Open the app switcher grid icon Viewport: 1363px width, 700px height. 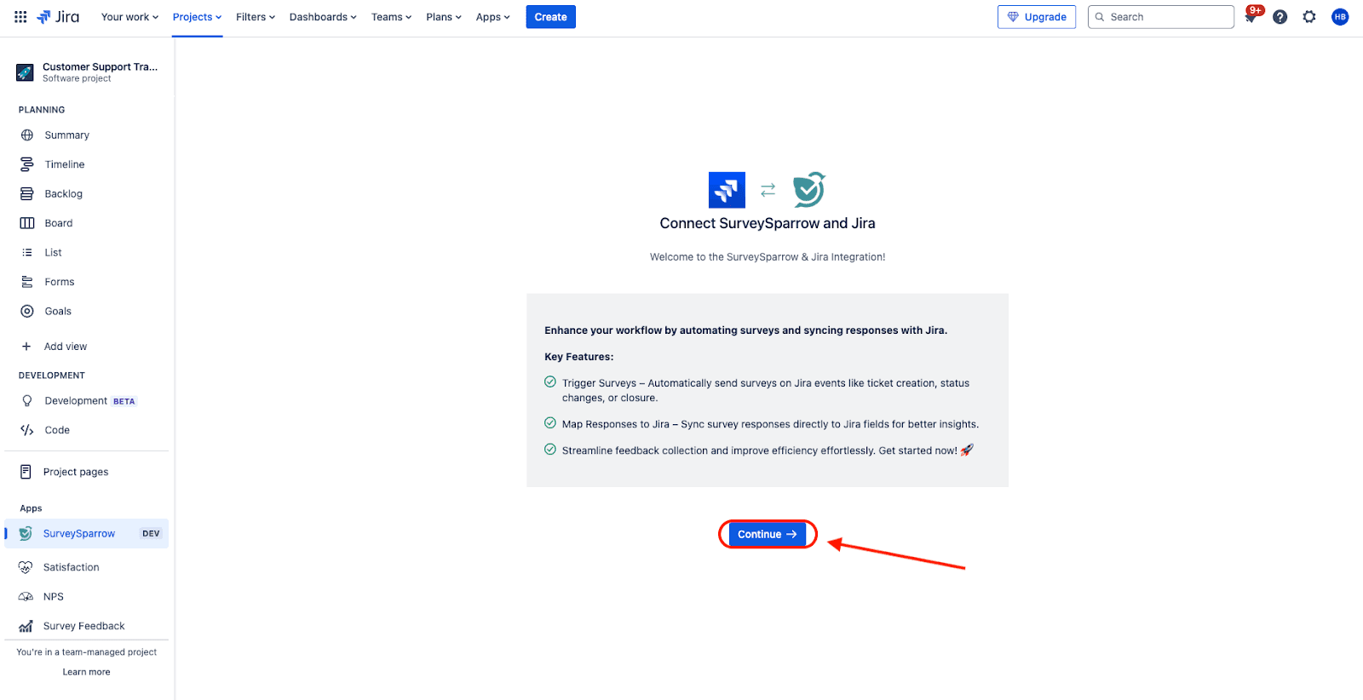point(20,17)
